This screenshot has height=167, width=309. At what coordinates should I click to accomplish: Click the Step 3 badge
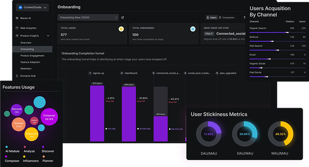click(209, 33)
